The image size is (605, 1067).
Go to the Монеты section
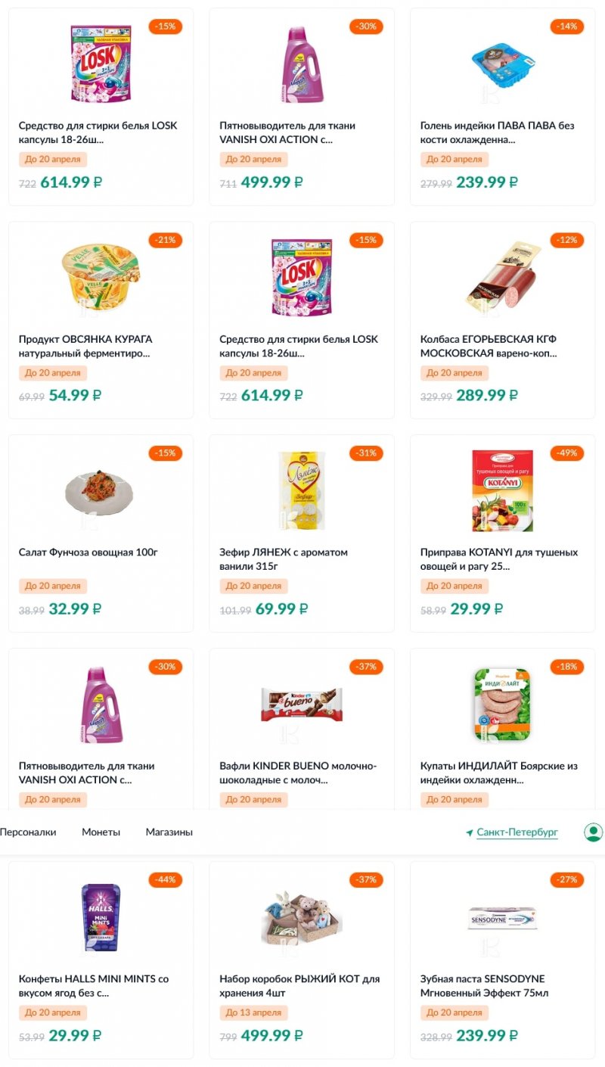[101, 832]
